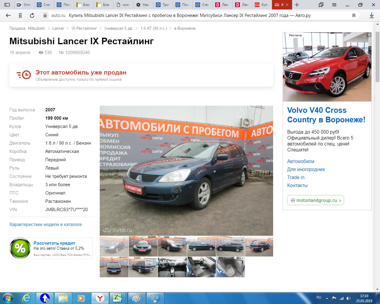This screenshot has width=380, height=304.
Task: Open 'Автомобили' ad link
Action: [301, 161]
